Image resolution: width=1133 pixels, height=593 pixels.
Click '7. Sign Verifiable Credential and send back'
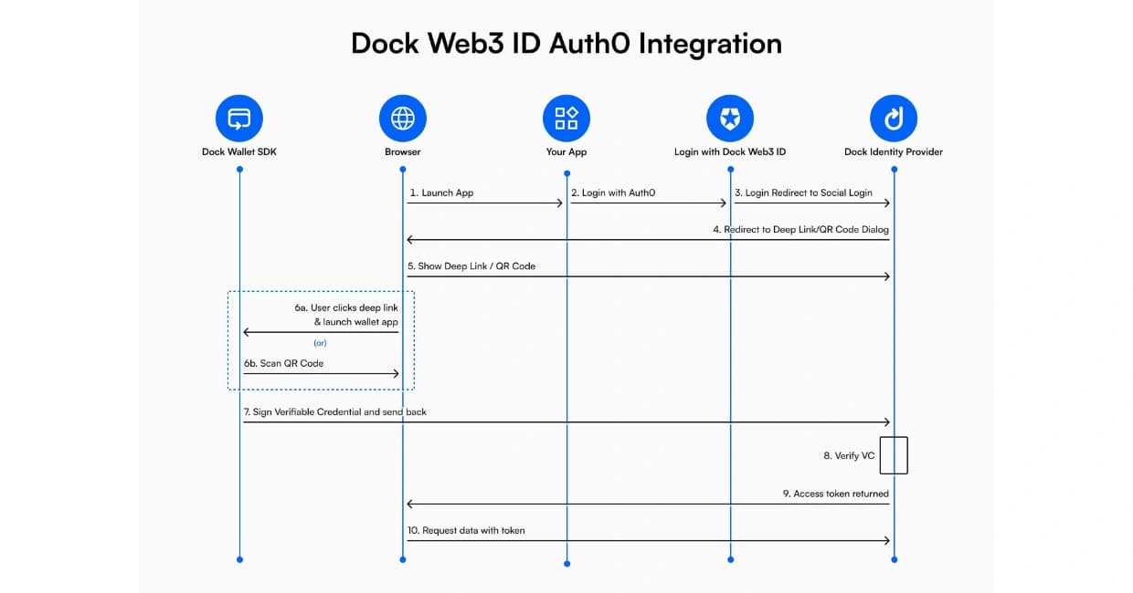coord(334,412)
